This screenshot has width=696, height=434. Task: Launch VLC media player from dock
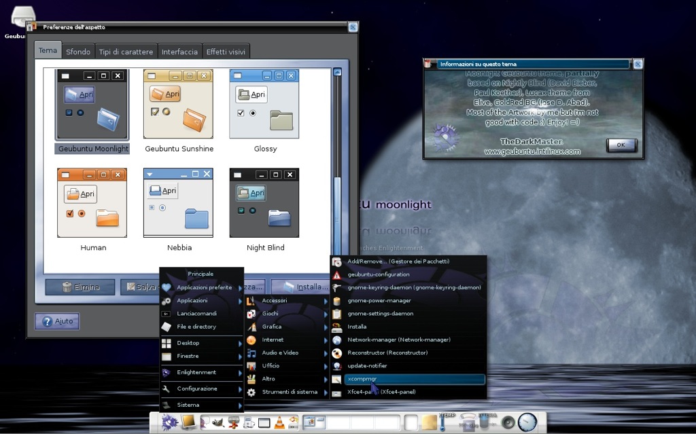coord(279,422)
